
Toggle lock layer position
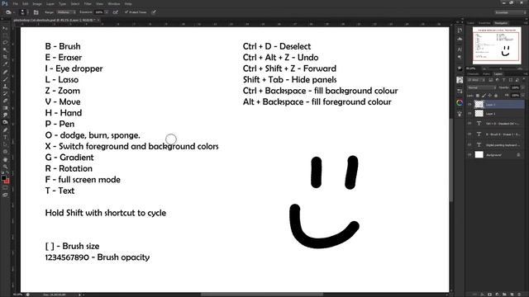click(489, 96)
